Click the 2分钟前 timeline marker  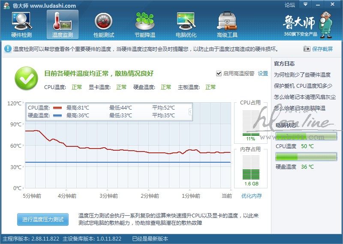point(150,196)
